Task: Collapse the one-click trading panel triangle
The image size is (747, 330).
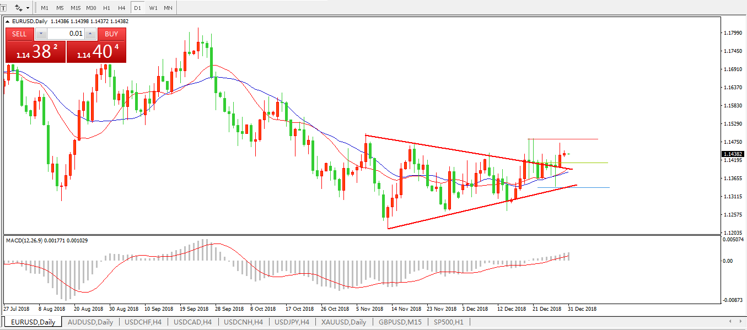Action: point(7,21)
